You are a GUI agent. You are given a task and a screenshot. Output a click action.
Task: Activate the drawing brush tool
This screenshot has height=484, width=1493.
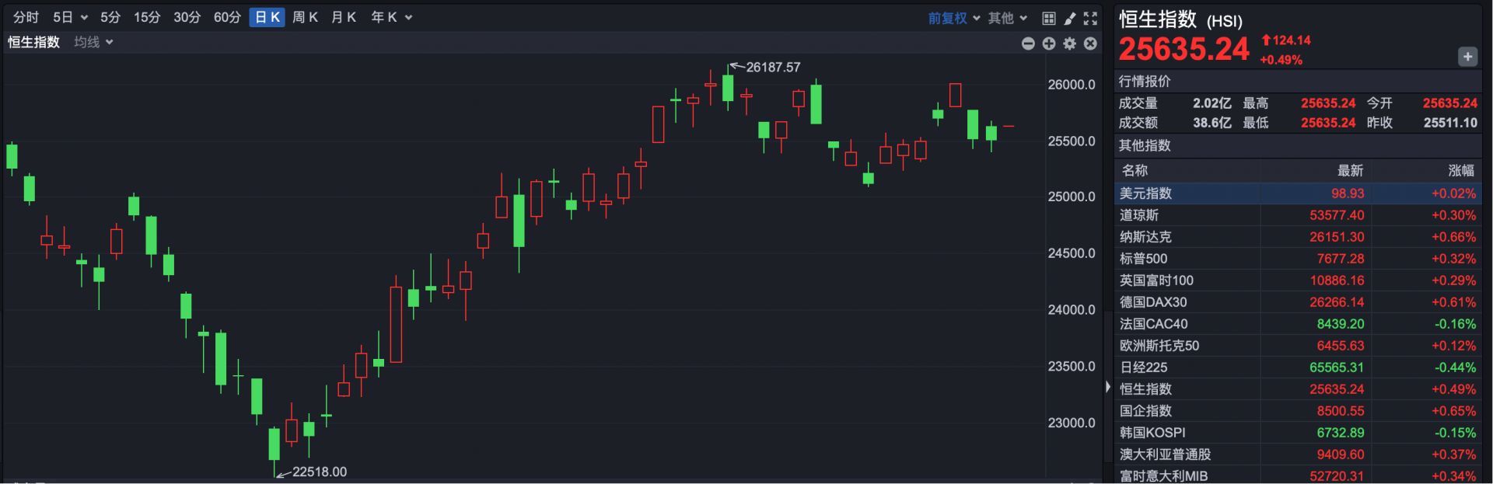coord(1069,18)
